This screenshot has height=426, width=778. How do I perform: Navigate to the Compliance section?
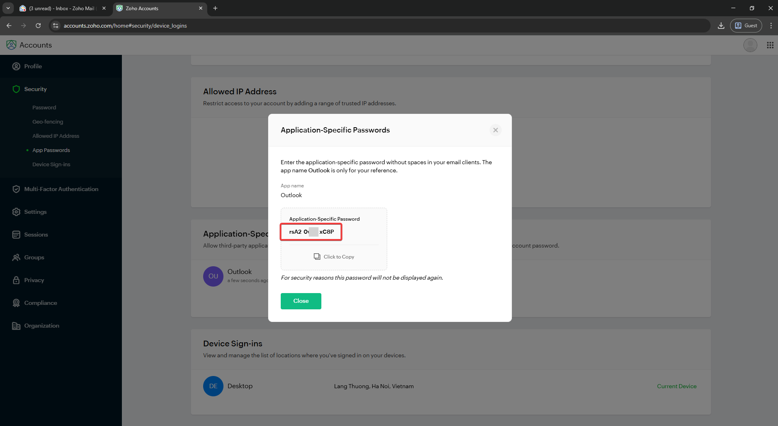[x=40, y=303]
